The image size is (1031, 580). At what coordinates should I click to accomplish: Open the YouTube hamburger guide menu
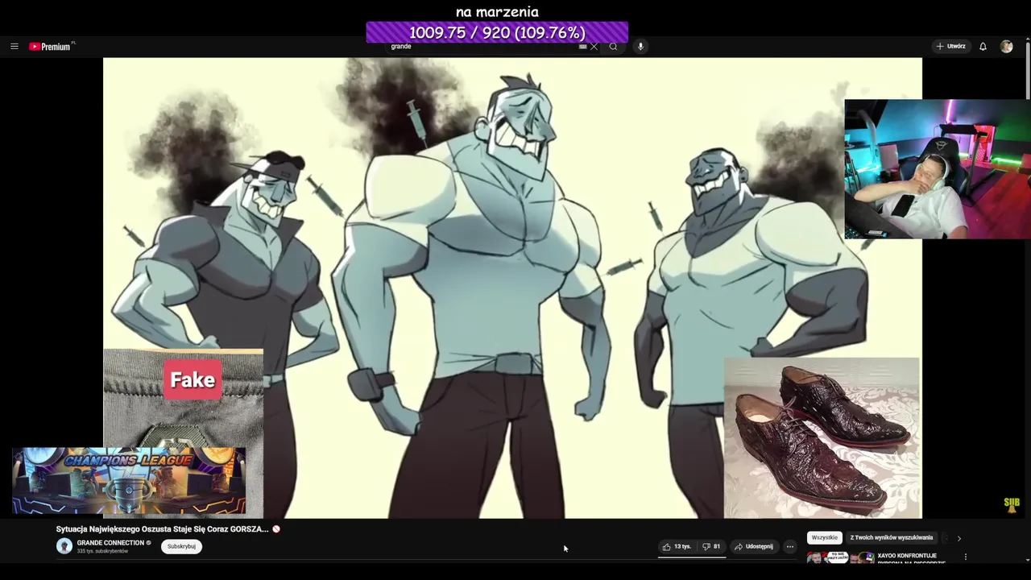pos(14,47)
